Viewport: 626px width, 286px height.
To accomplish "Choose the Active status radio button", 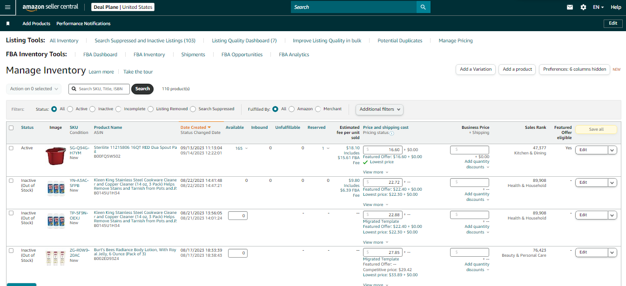I will click(70, 109).
